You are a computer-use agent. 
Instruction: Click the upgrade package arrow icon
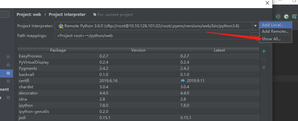(264, 67)
